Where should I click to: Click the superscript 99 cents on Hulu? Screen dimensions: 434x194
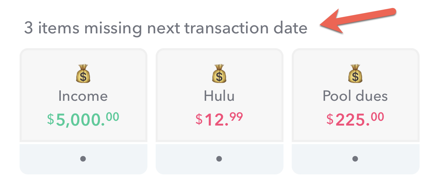tap(236, 117)
